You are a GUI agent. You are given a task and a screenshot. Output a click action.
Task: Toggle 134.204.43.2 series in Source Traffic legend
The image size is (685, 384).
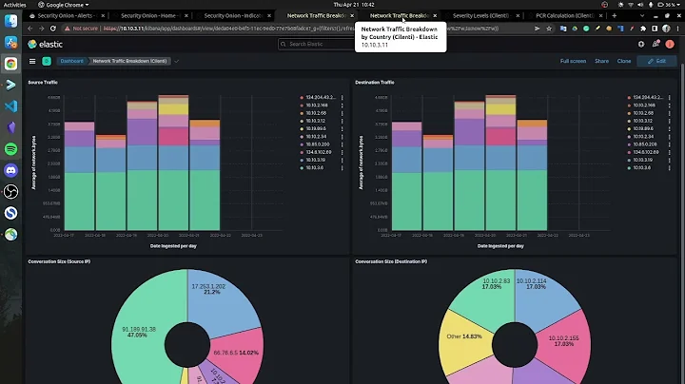click(x=321, y=97)
